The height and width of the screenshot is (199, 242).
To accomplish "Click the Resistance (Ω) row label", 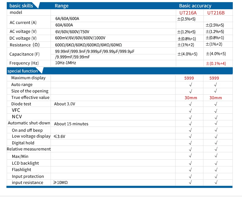I will [25, 45].
